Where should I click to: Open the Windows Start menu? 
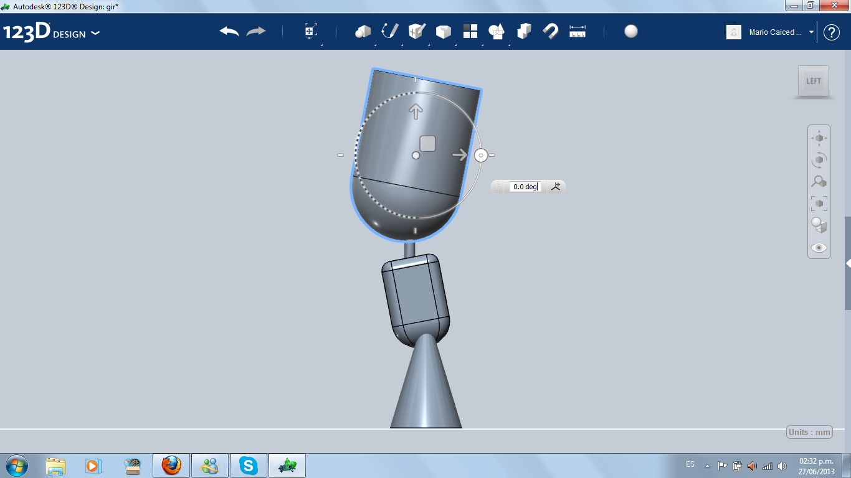(16, 466)
